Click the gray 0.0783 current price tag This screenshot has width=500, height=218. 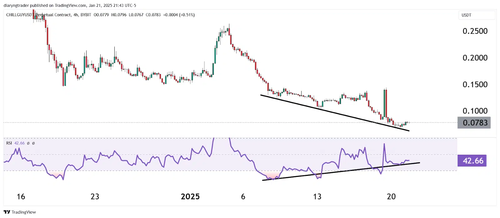click(474, 123)
